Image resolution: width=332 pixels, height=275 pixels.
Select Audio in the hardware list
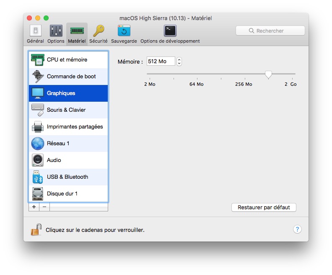tap(68, 160)
